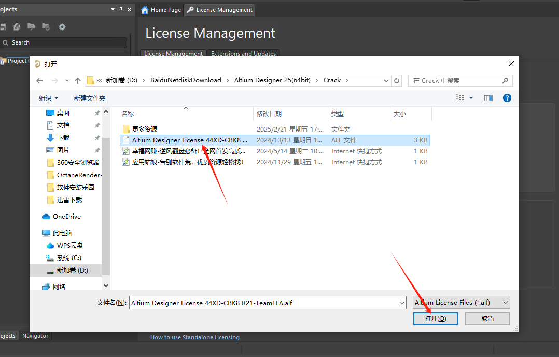This screenshot has height=357, width=559.
Task: Click the help question mark icon
Action: click(507, 98)
